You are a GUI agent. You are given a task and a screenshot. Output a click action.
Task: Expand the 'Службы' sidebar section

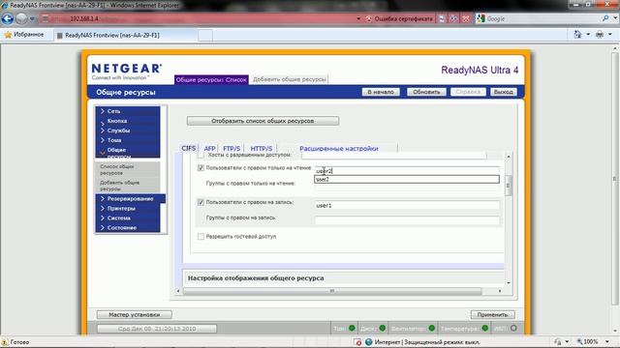[127, 130]
